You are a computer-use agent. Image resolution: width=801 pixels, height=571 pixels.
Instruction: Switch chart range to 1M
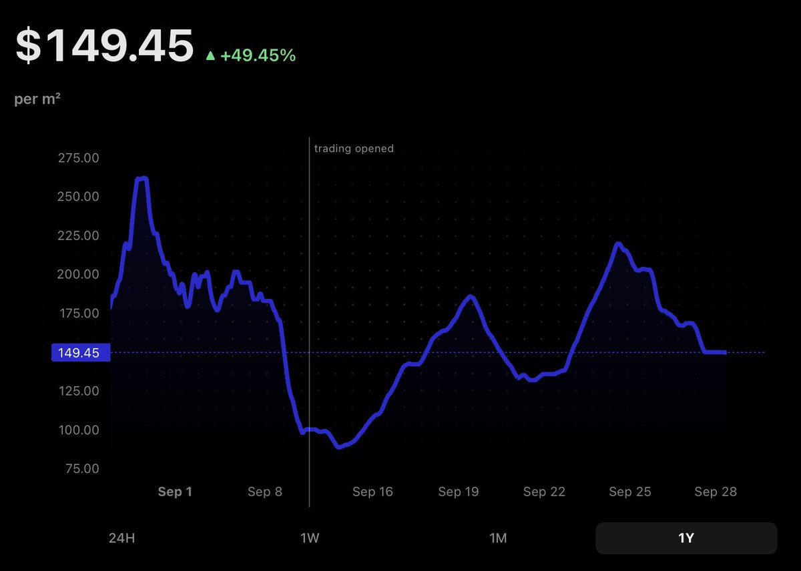(498, 538)
